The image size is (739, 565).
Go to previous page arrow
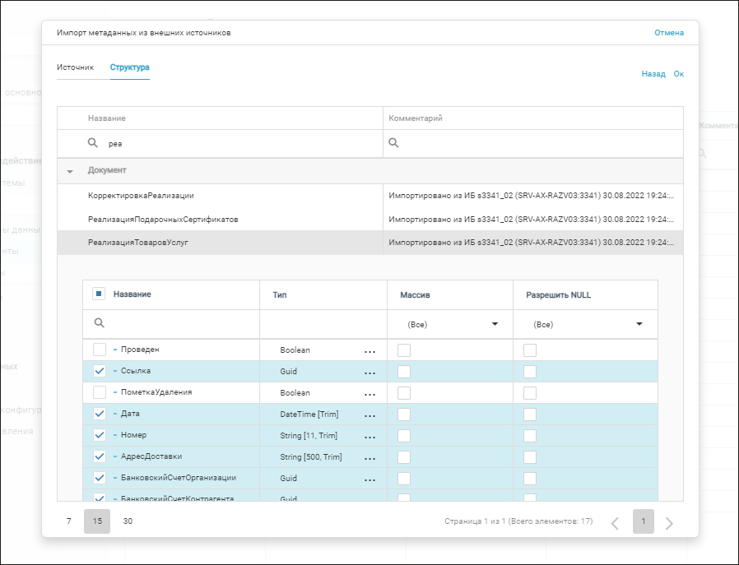(614, 523)
